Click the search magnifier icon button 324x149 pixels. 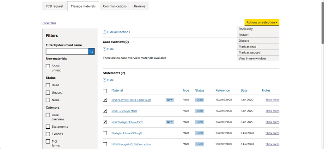91,51
